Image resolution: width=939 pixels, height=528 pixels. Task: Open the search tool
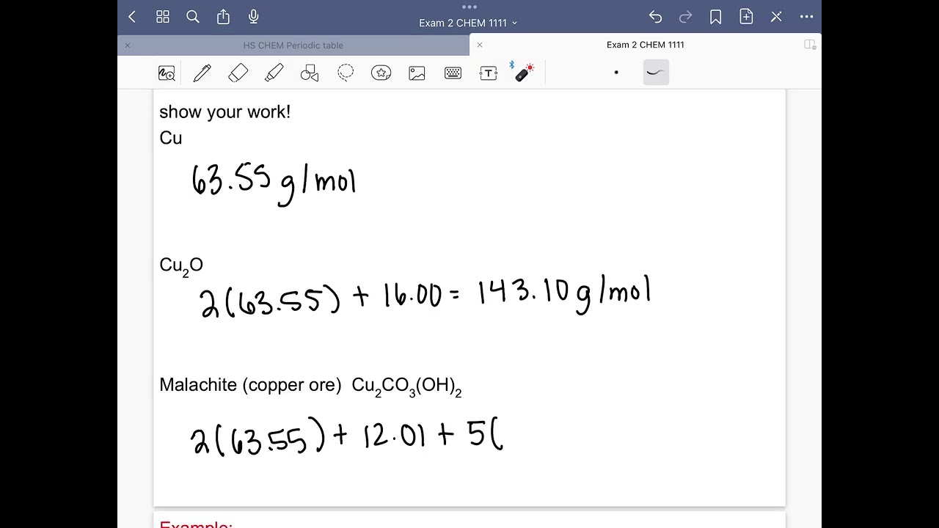click(x=193, y=17)
